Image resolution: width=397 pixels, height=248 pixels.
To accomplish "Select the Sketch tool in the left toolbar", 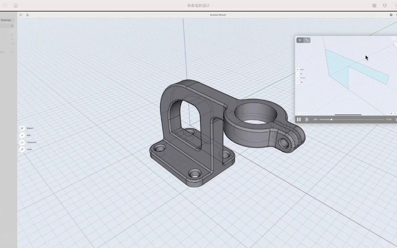I will tap(22, 128).
